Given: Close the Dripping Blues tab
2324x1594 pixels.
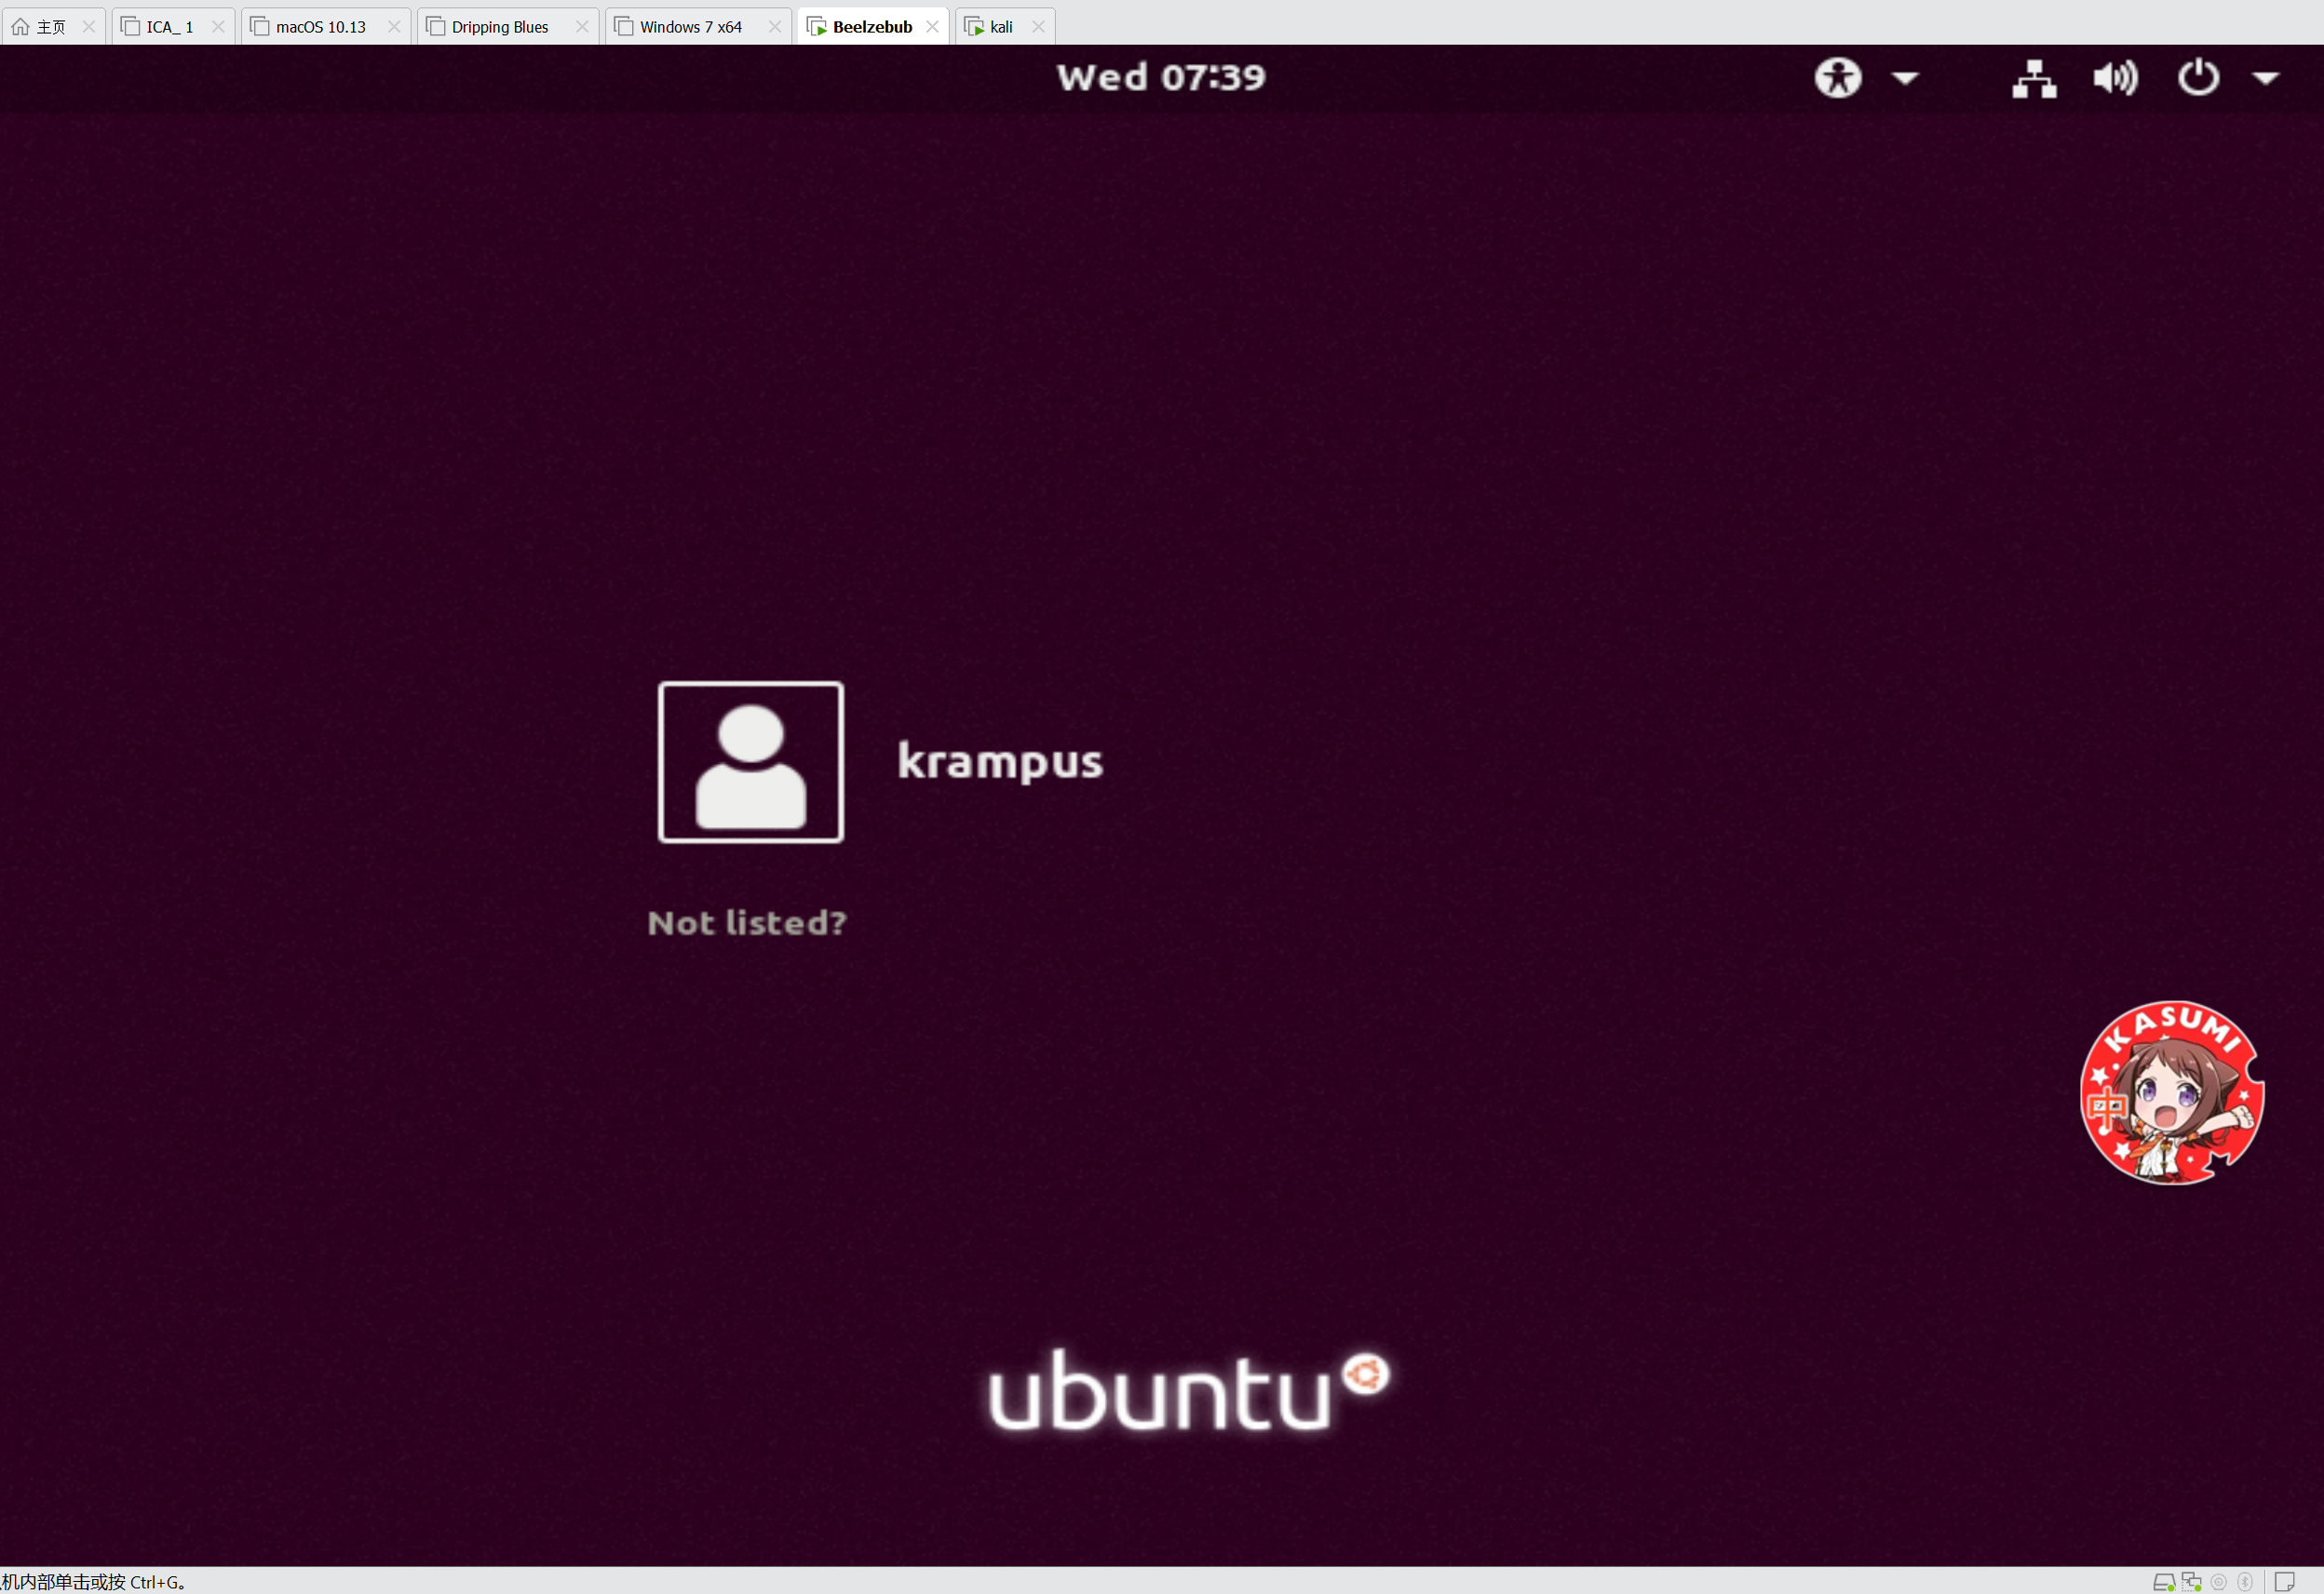Looking at the screenshot, I should (582, 27).
